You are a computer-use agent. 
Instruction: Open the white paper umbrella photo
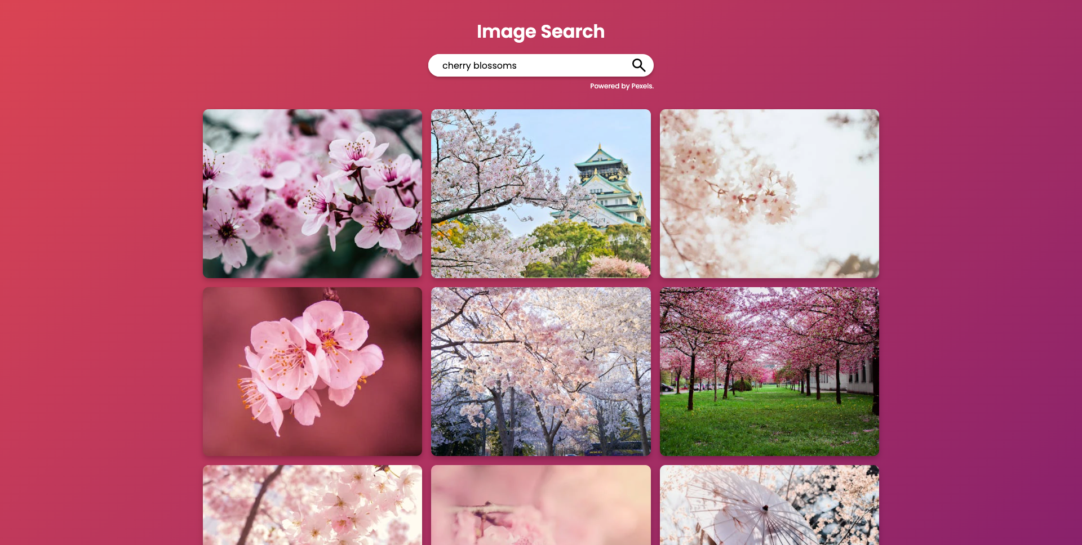coord(769,505)
